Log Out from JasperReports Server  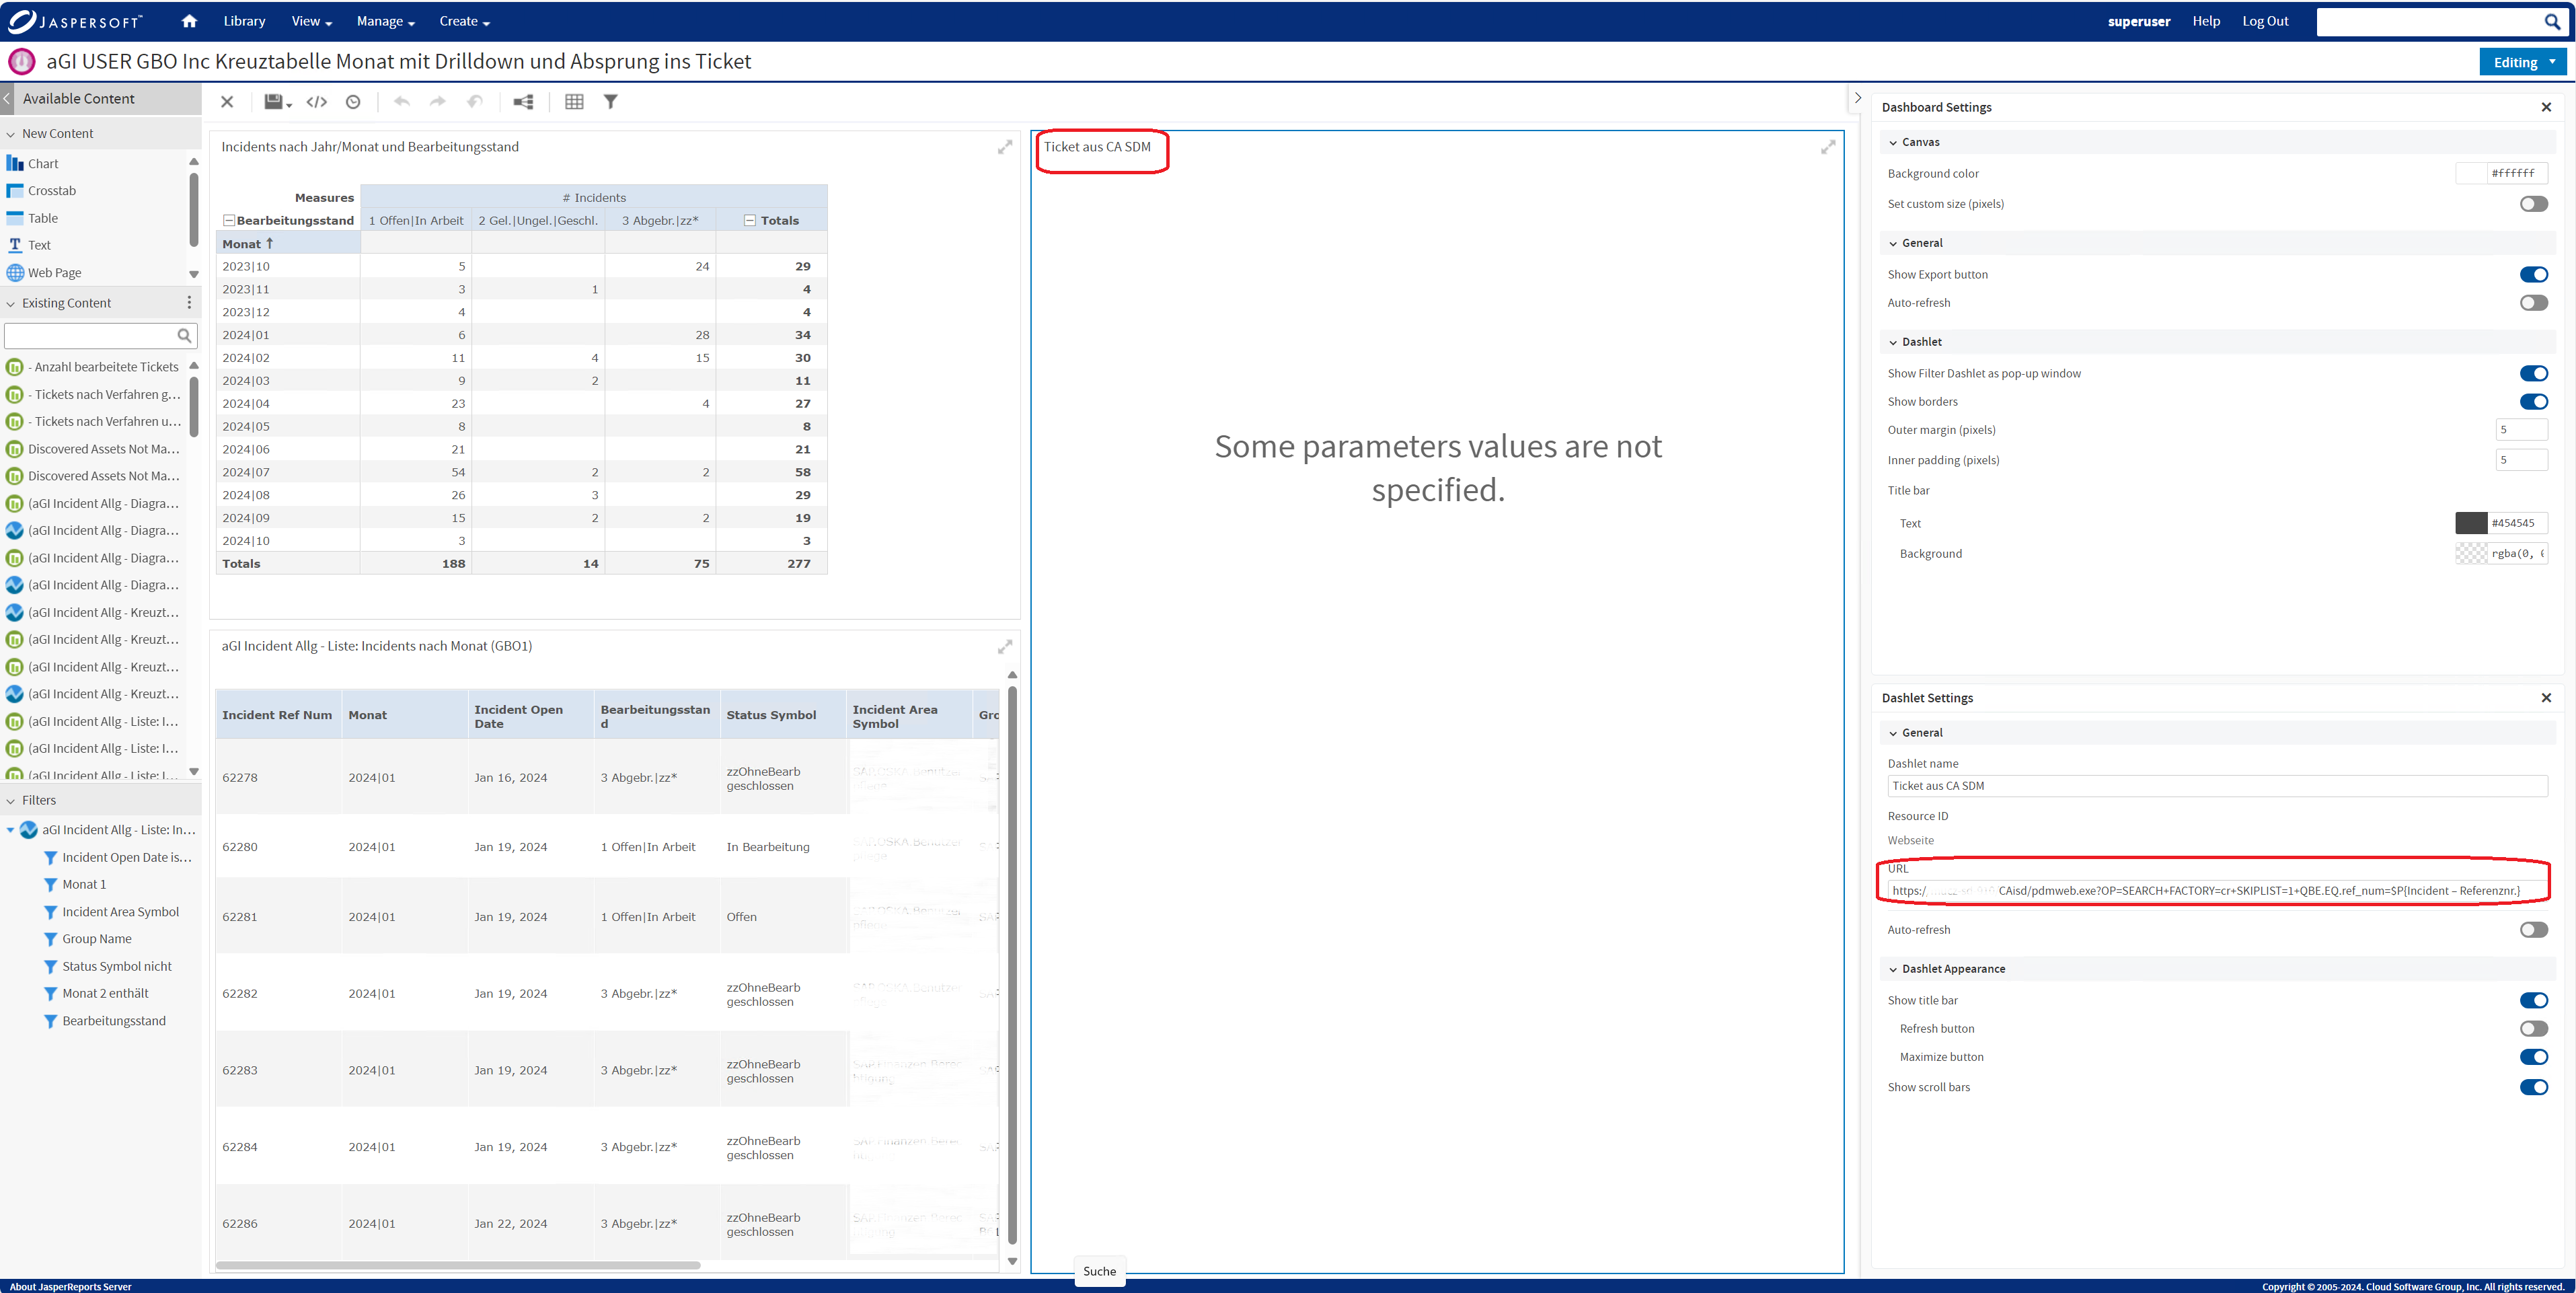(x=2265, y=21)
